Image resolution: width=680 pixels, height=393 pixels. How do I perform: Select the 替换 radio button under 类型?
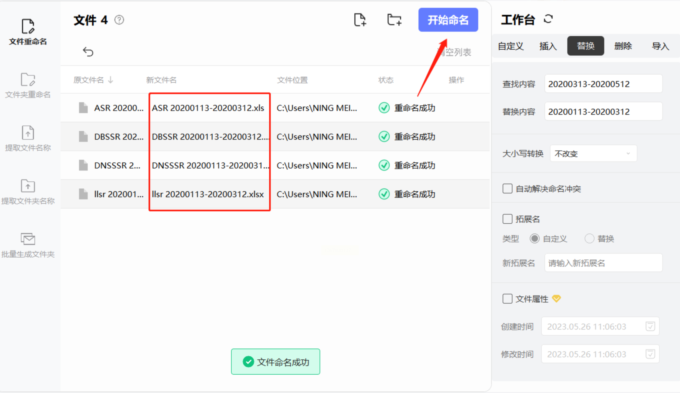[x=589, y=239]
